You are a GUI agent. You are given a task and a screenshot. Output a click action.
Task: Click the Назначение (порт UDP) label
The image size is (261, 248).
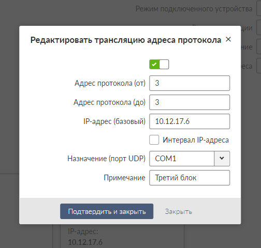point(106,159)
